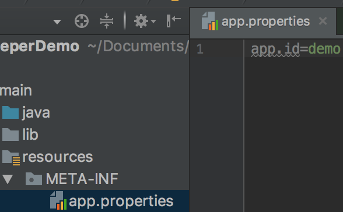Close the app.properties tab

[323, 21]
